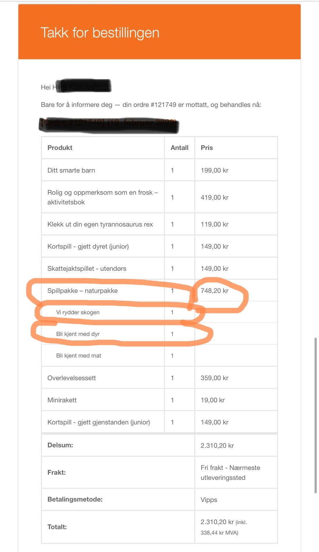Click 'Kortspill - gjett dyret (junior)' product

click(x=88, y=246)
